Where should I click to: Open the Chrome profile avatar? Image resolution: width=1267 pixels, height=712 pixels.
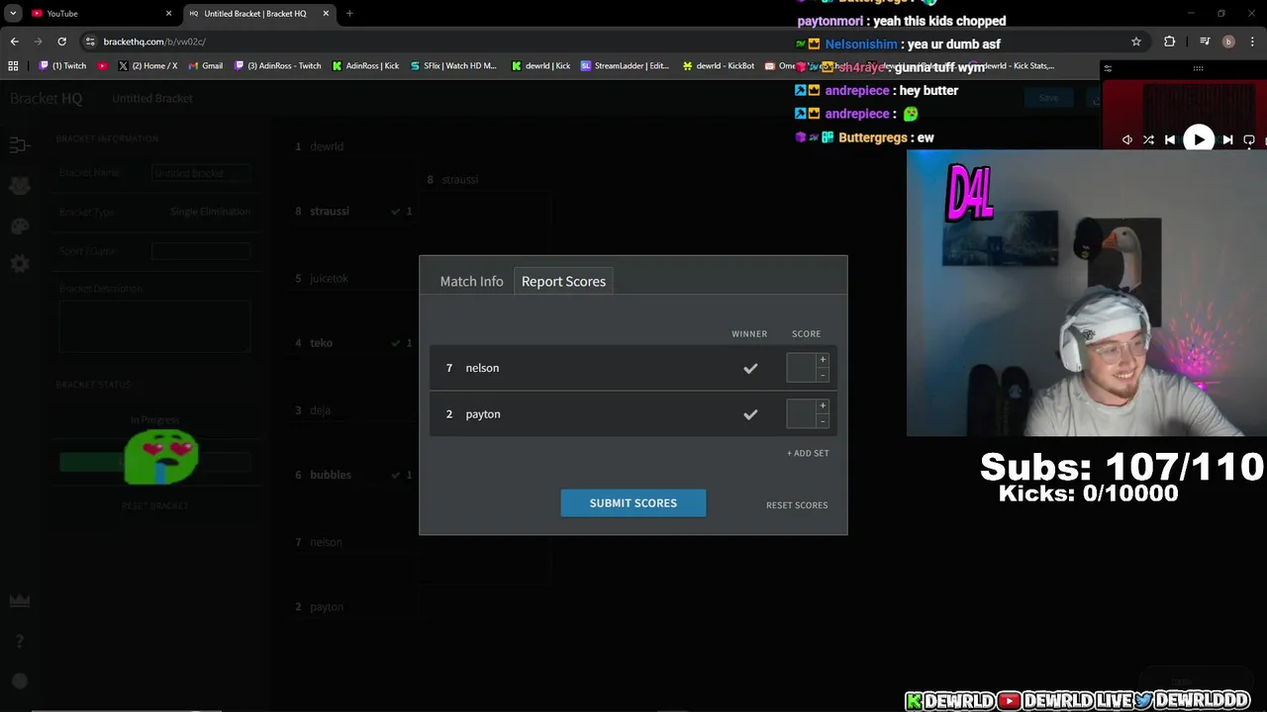pos(1228,42)
